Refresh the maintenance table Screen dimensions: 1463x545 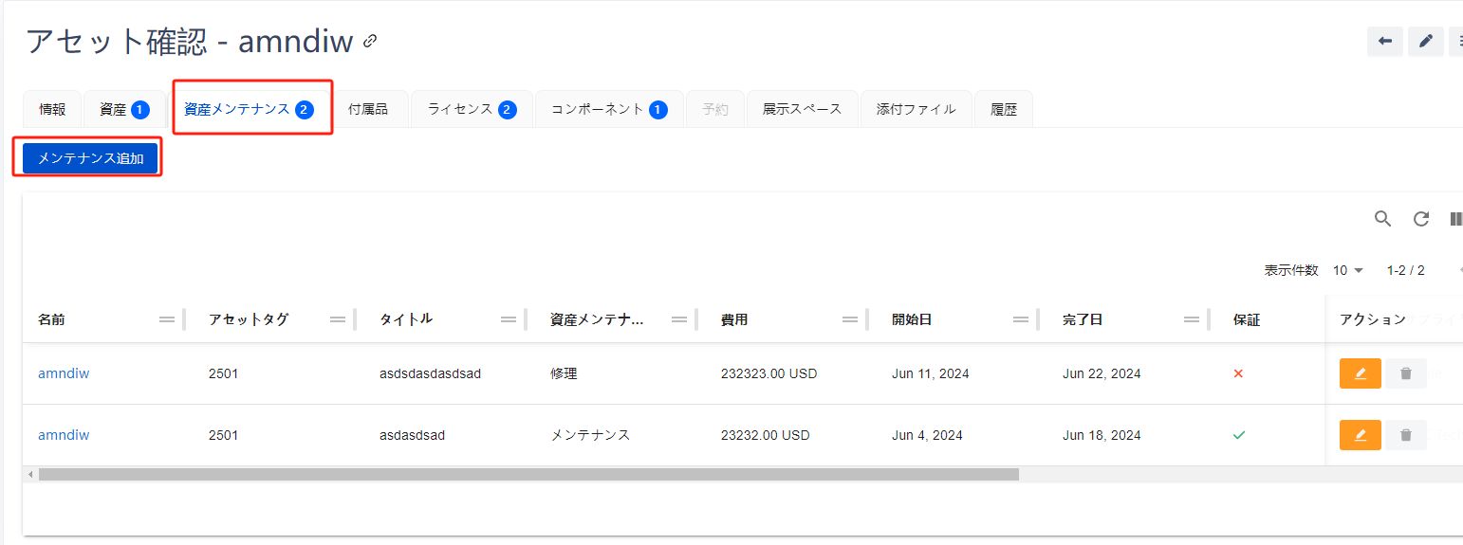[x=1421, y=219]
